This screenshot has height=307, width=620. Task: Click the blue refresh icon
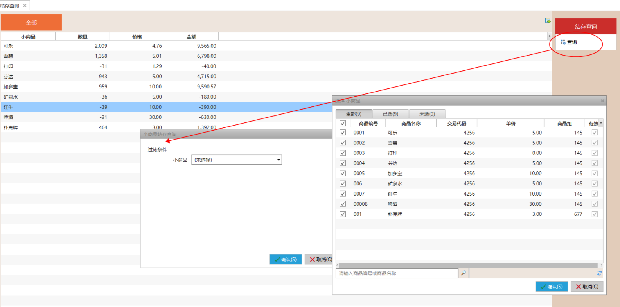(x=599, y=273)
